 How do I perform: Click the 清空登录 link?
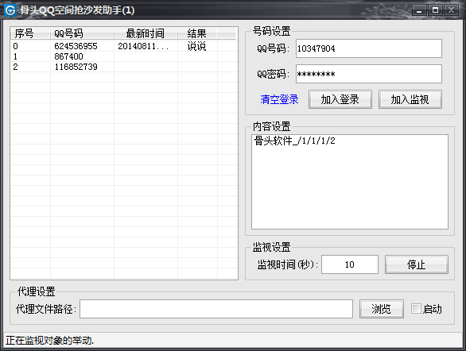click(279, 99)
